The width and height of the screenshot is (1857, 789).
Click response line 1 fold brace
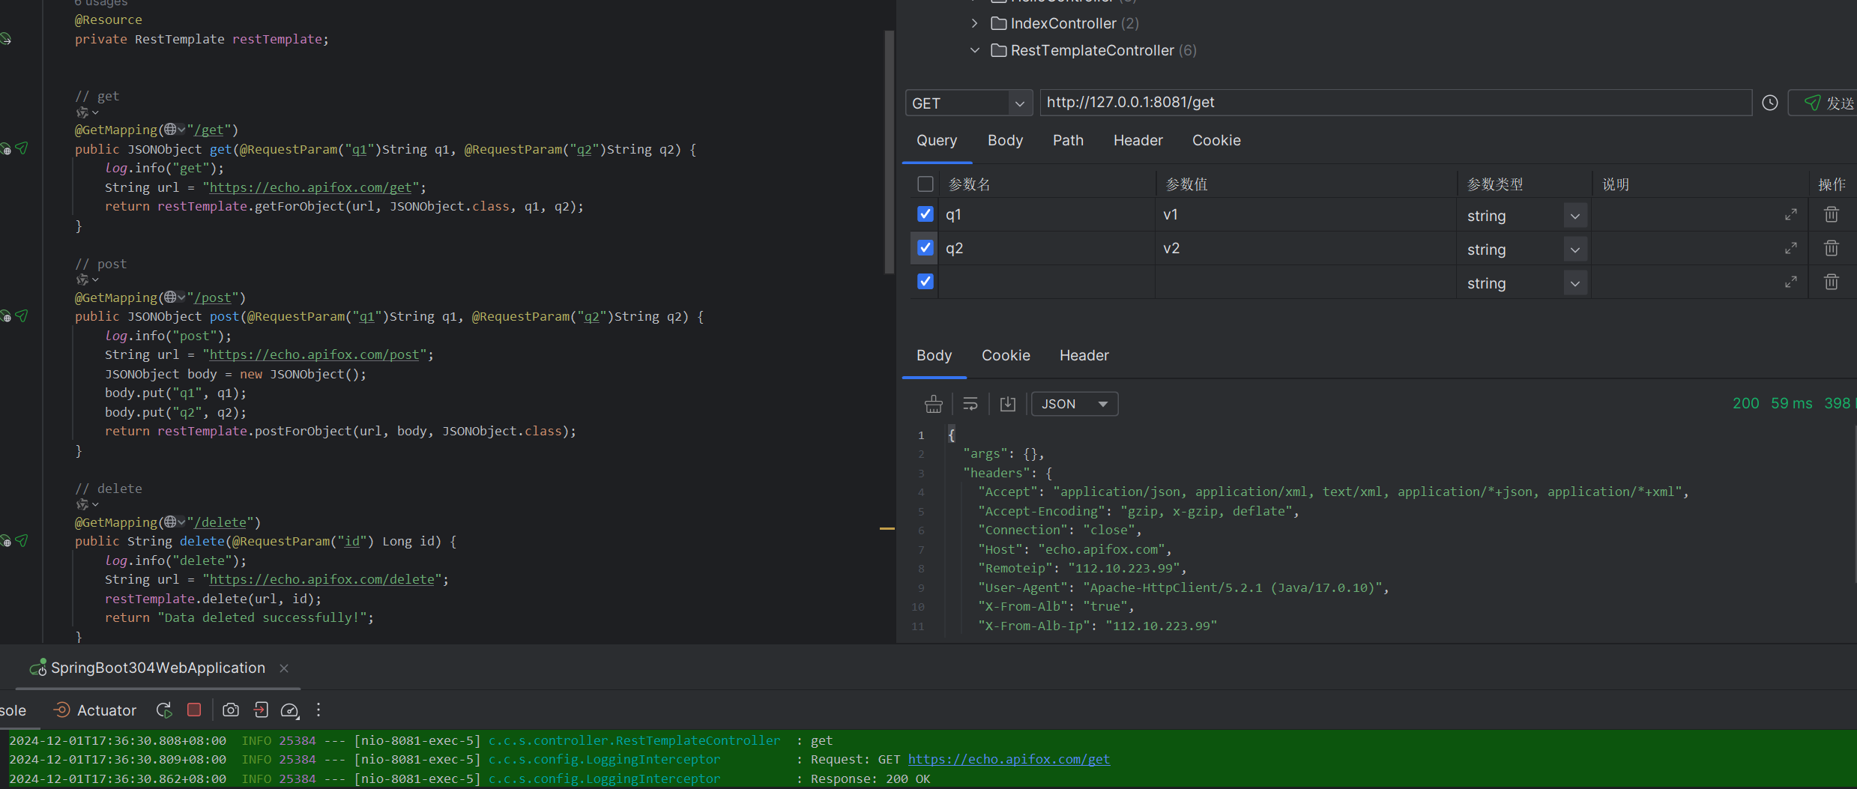pyautogui.click(x=952, y=435)
